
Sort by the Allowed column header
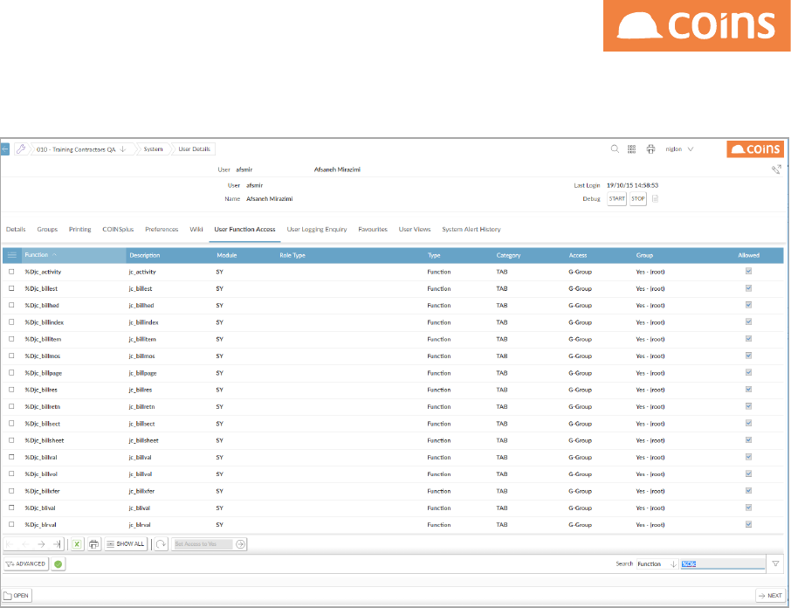[x=748, y=255]
